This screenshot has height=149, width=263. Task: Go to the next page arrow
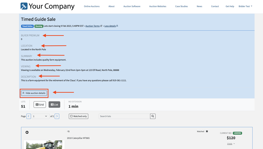pyautogui.click(x=57, y=116)
